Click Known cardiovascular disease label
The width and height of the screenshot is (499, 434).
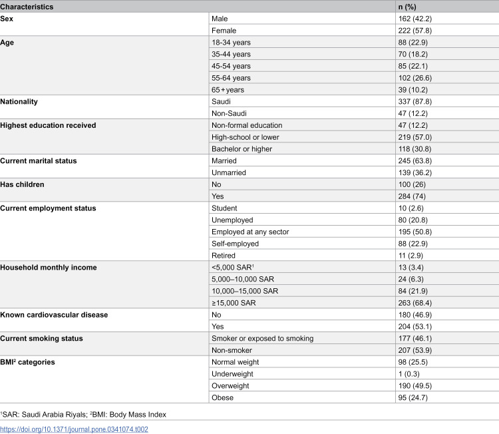point(54,315)
